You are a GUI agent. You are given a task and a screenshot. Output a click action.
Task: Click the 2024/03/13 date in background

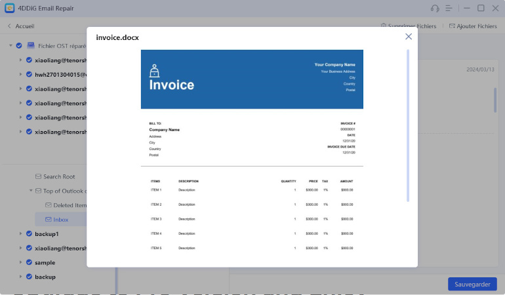pos(480,69)
